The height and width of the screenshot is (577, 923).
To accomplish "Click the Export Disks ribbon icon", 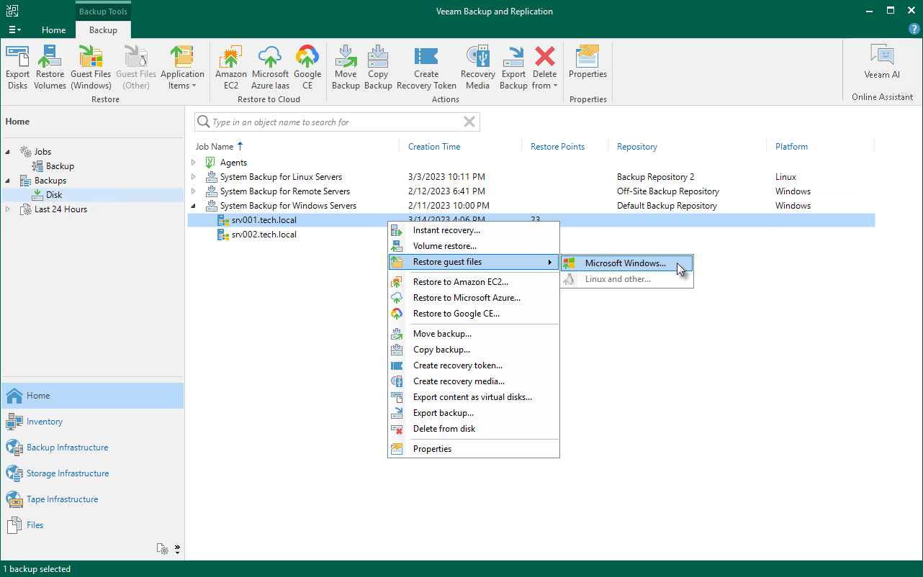I will click(17, 68).
